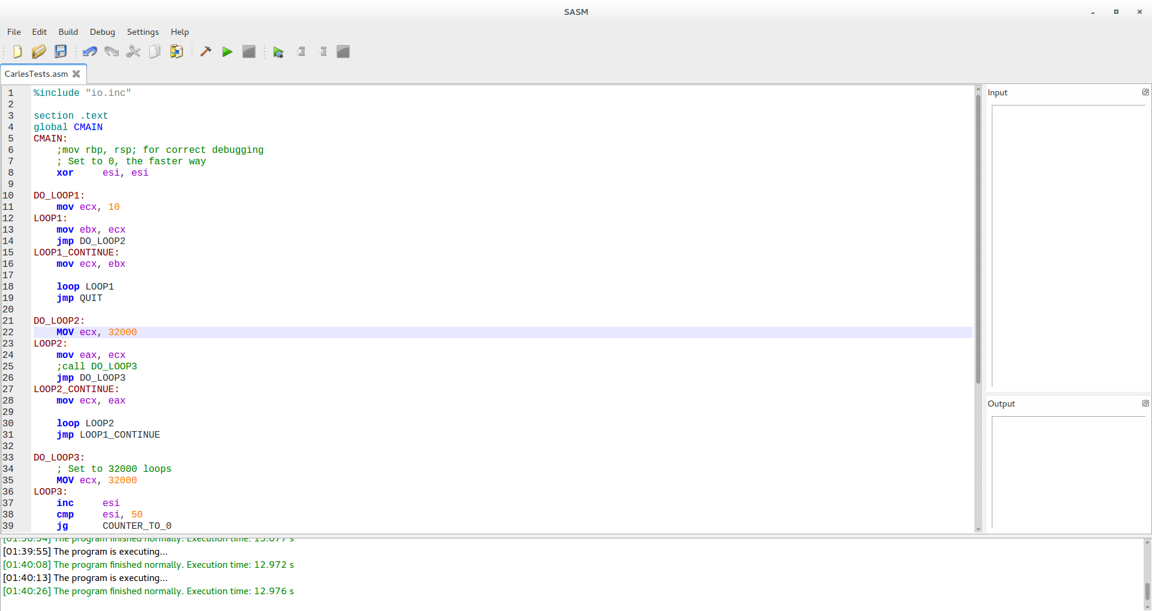Click the Redo arrow icon
Image resolution: width=1152 pixels, height=611 pixels.
click(x=112, y=52)
